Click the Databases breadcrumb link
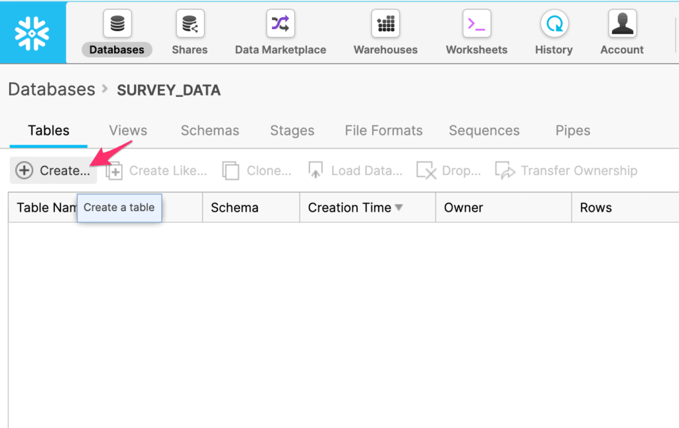The width and height of the screenshot is (679, 428). tap(51, 89)
